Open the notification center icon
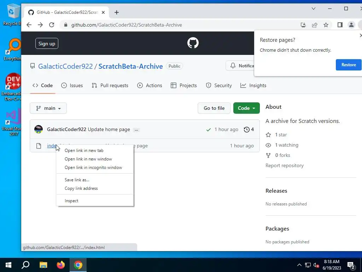The width and height of the screenshot is (362, 272). pos(351,266)
